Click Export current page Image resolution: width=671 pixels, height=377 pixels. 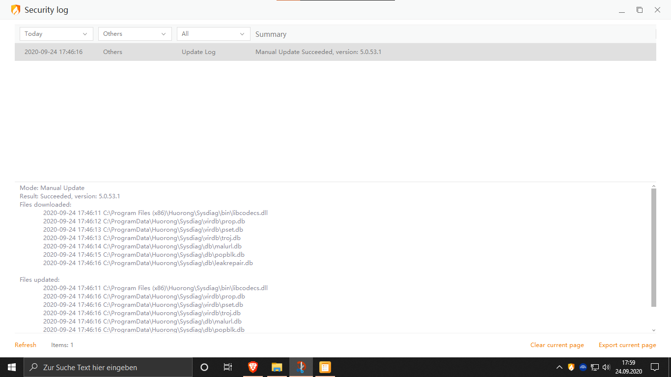click(627, 345)
